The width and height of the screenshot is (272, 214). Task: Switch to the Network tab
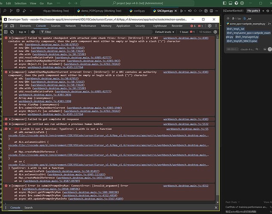pyautogui.click(x=70, y=26)
